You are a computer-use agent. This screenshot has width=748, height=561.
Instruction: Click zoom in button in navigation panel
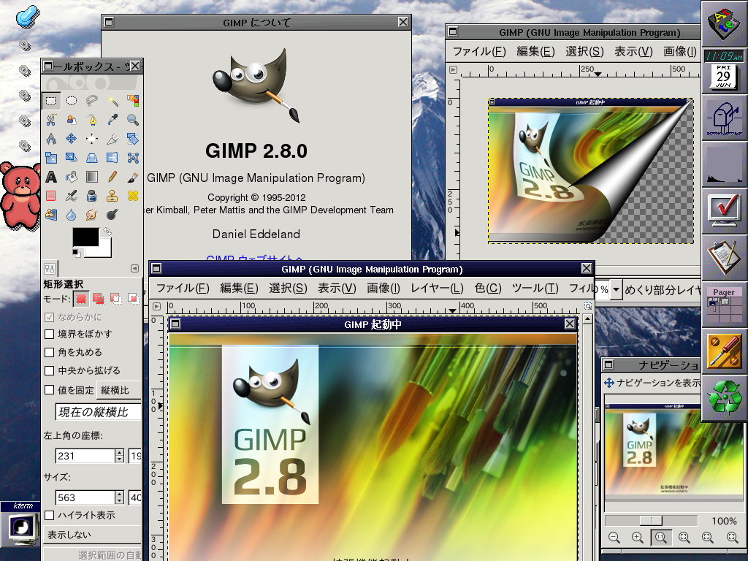[637, 538]
